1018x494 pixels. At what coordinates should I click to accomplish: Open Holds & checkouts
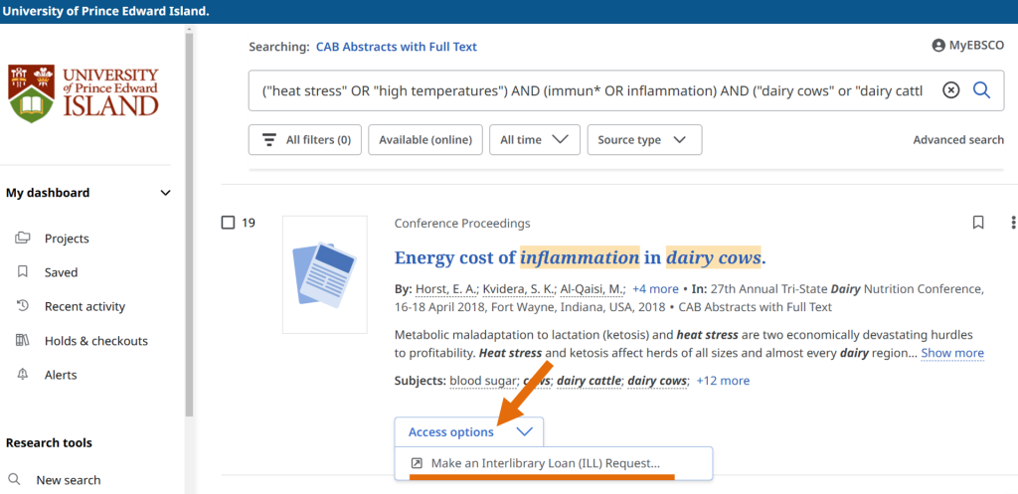(95, 341)
